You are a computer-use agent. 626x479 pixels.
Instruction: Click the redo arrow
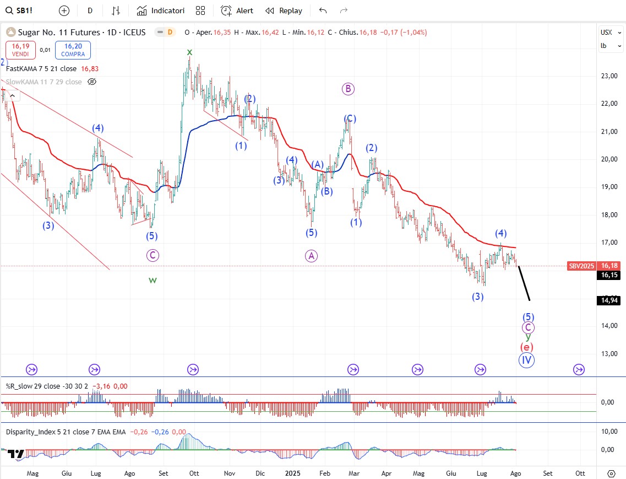344,10
